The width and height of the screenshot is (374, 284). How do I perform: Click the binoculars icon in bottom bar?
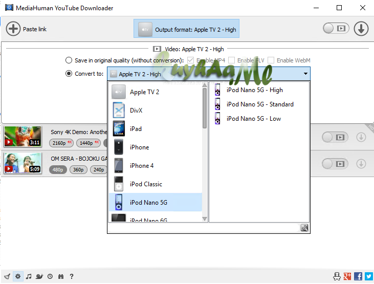coord(61,276)
